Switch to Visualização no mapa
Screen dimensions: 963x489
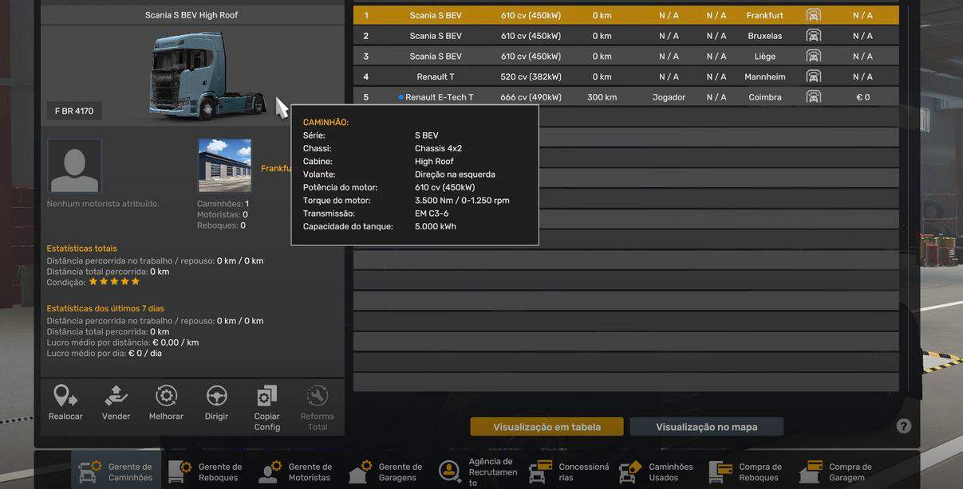click(x=706, y=427)
